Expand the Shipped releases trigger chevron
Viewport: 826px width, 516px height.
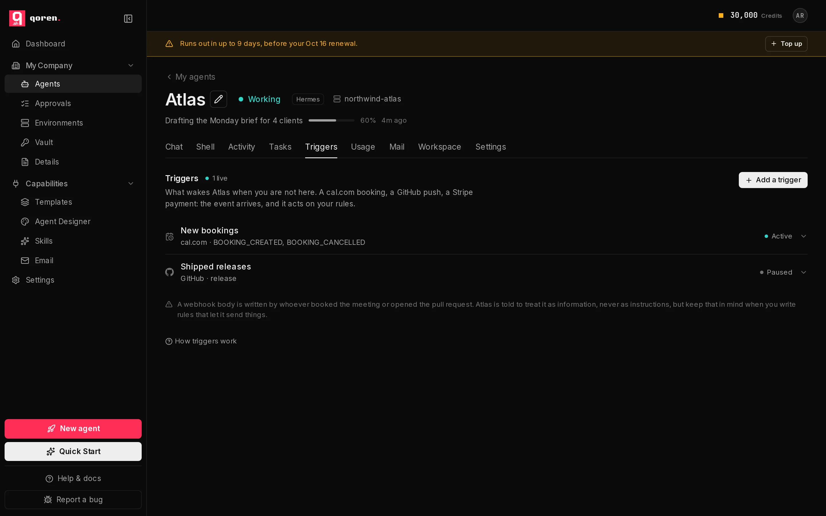pos(803,272)
